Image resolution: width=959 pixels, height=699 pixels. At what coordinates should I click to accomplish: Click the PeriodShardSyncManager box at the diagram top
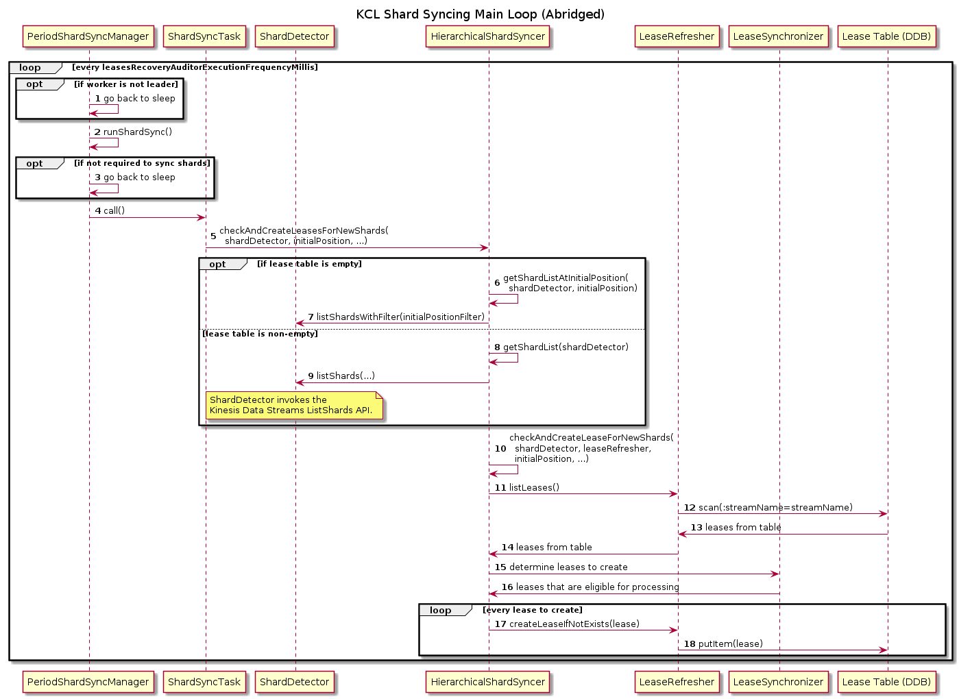88,36
